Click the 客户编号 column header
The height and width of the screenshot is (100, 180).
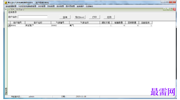[18, 22]
